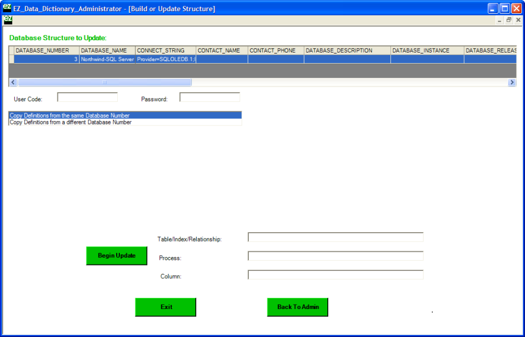This screenshot has width=525, height=337.
Task: Close the inner child window
Action: 518,20
